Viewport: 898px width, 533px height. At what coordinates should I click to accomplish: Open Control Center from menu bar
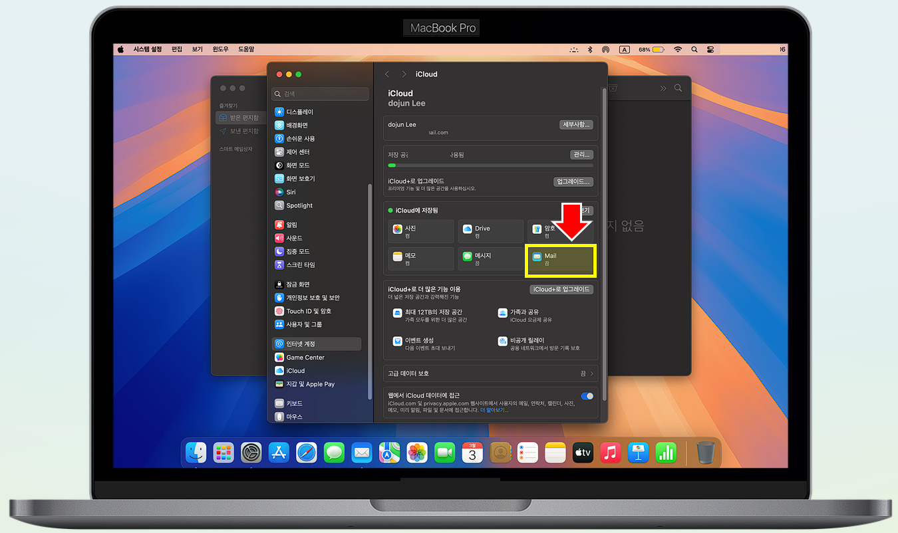click(x=711, y=49)
